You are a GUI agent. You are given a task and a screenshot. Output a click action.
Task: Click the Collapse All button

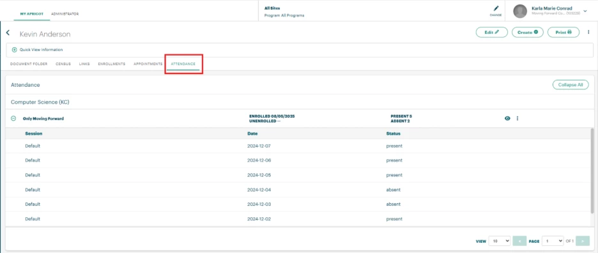(571, 85)
